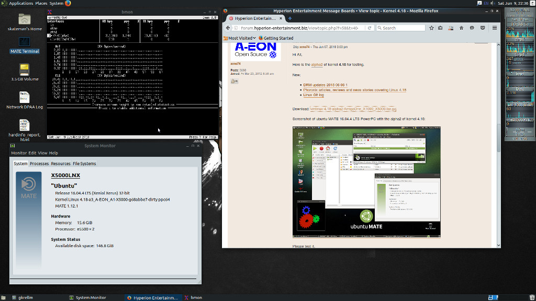This screenshot has height=301, width=536.
Task: Open the network applet in top panel
Action: tap(479, 3)
